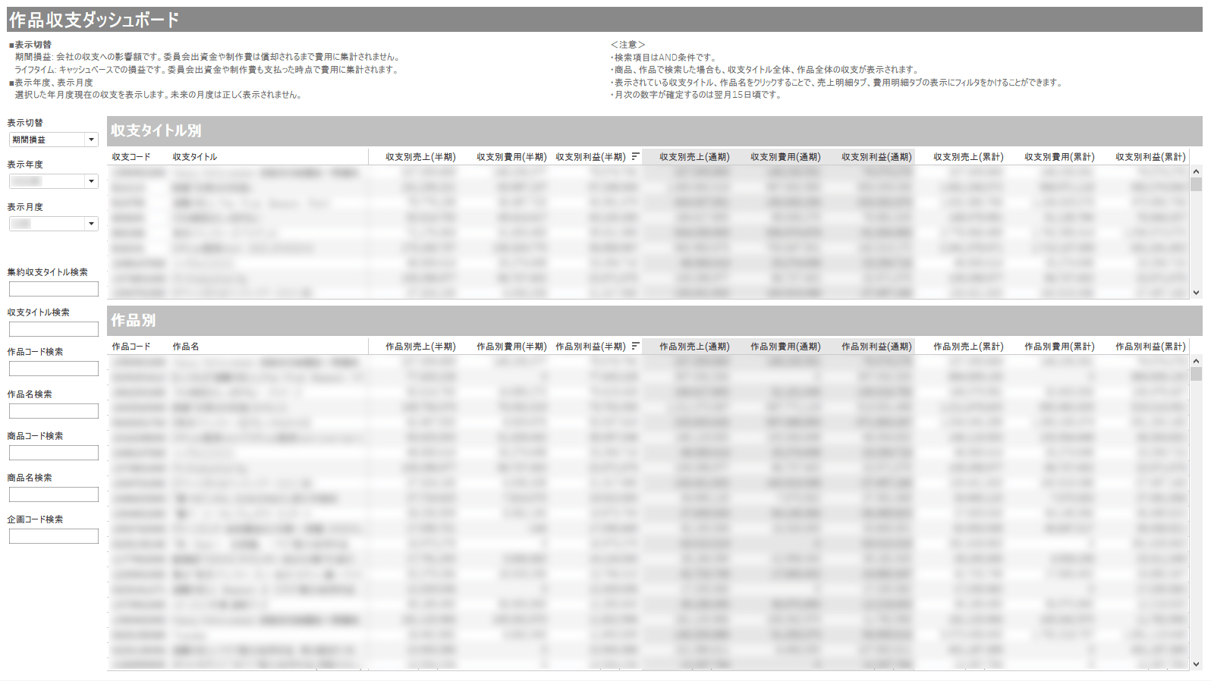Click the 作品別費用(通期) column header

(785, 347)
